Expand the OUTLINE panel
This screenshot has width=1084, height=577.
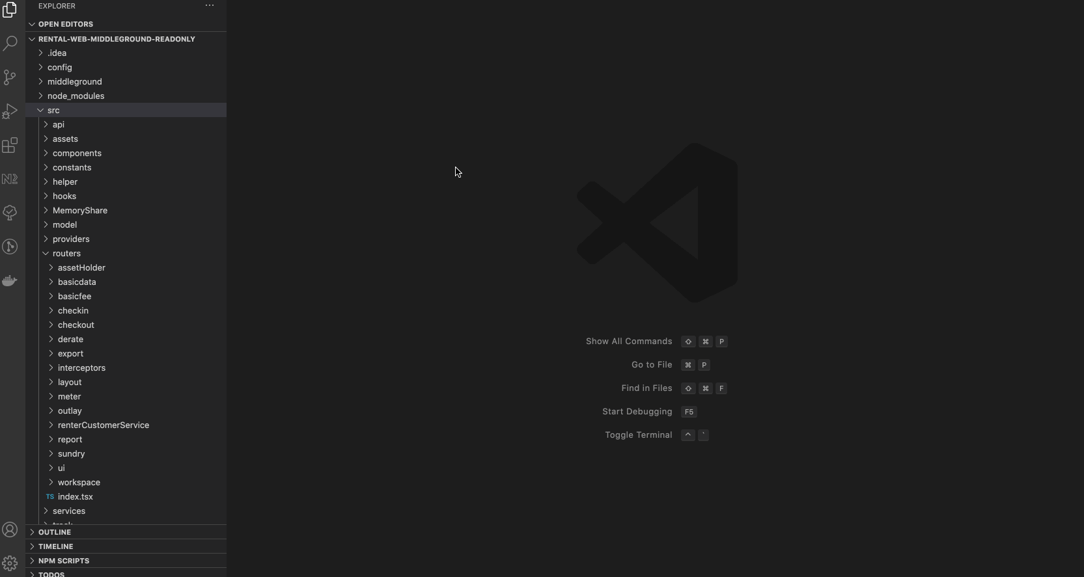click(x=126, y=532)
